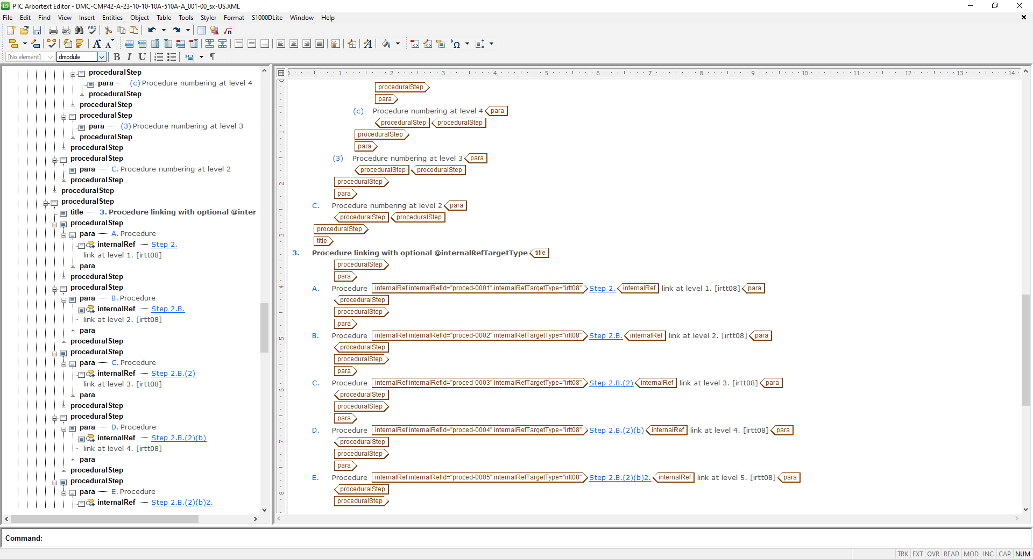The image size is (1033, 559).
Task: Toggle Bold formatting
Action: [x=117, y=57]
